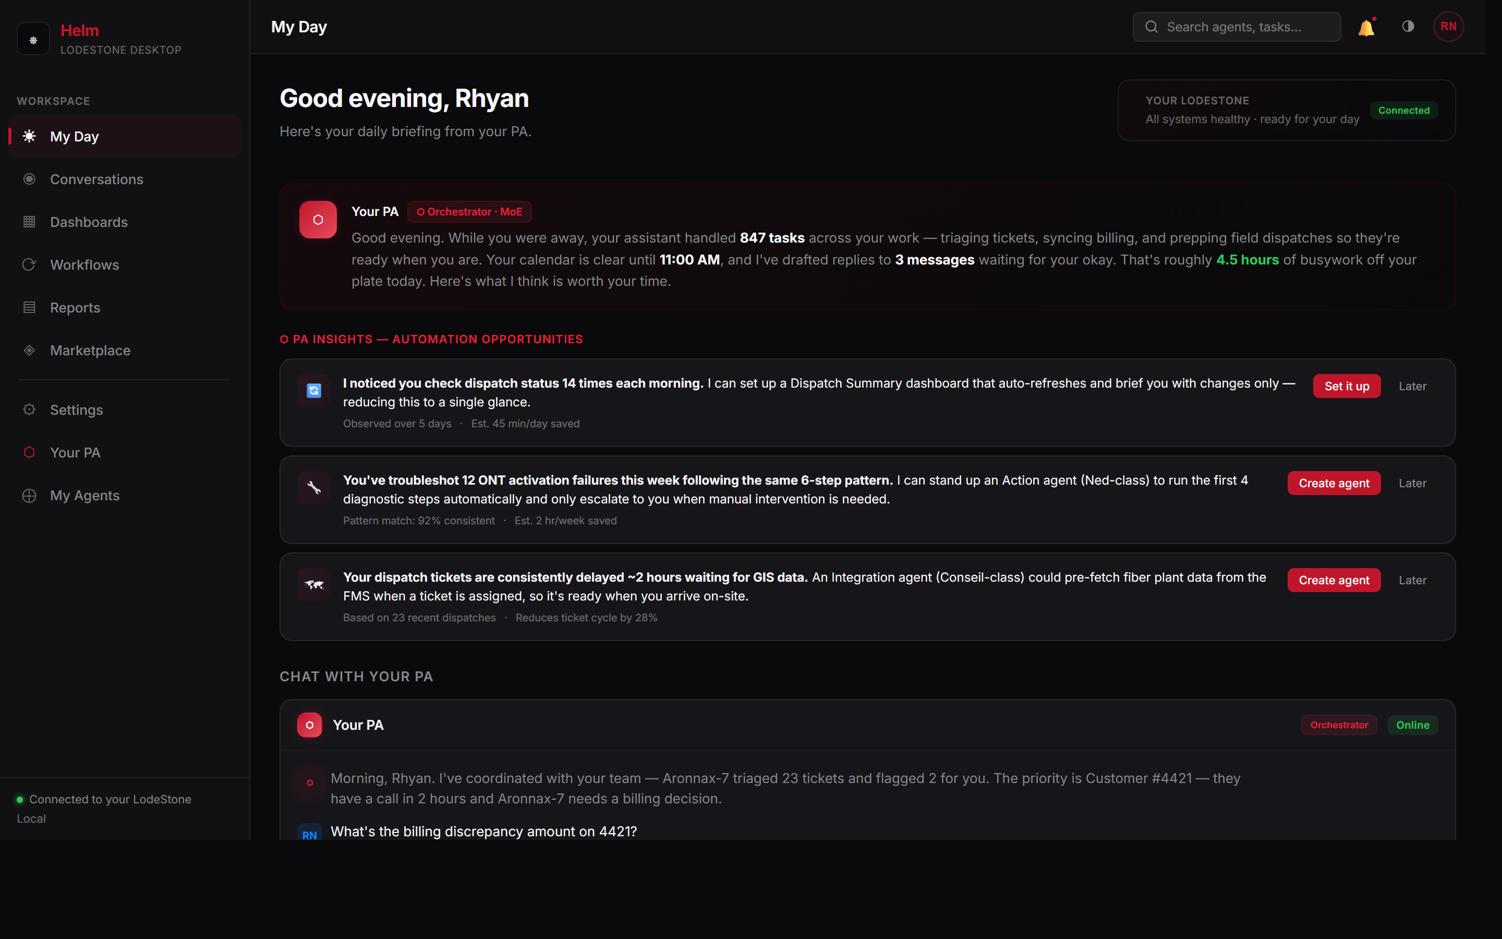Toggle the dark/light theme icon
The image size is (1502, 939).
[x=1408, y=27]
